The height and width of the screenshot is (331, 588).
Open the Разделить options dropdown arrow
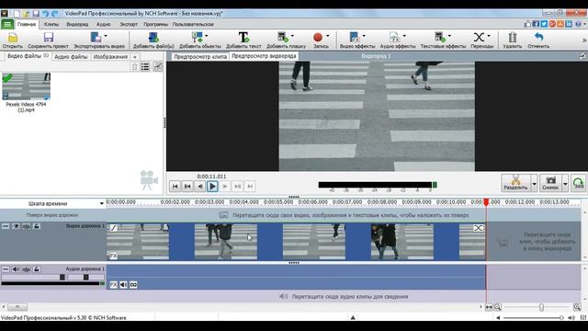pos(535,184)
